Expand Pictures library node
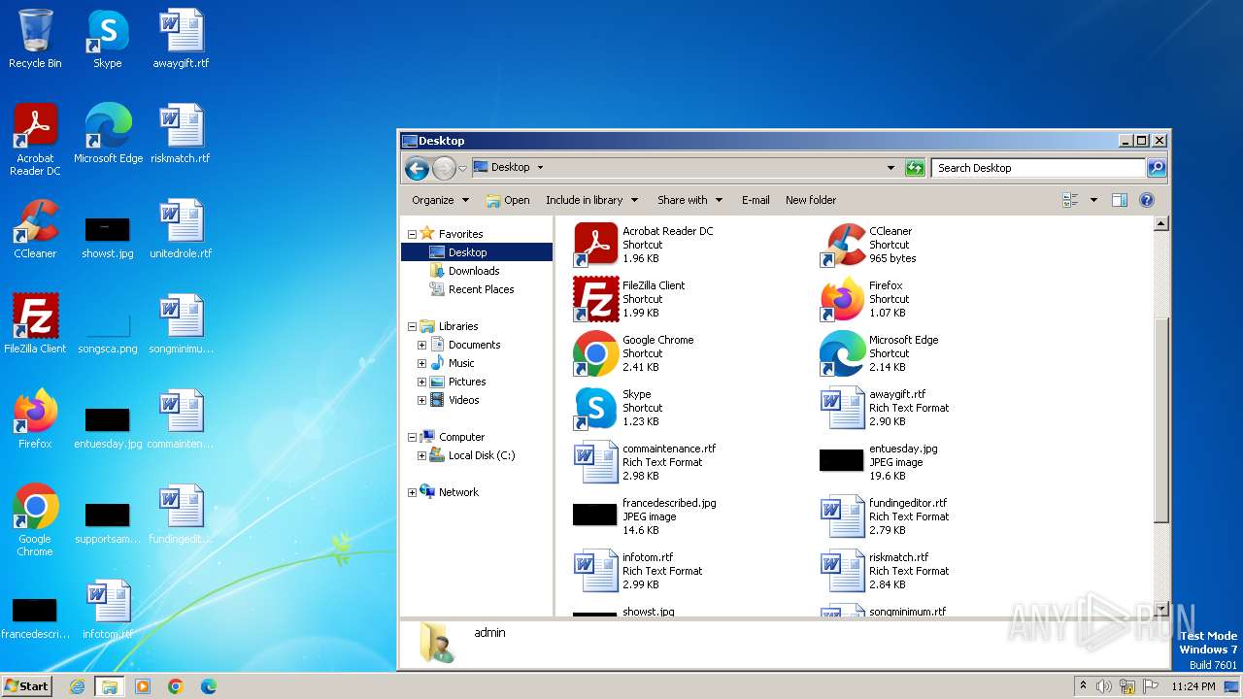The height and width of the screenshot is (699, 1243). [422, 382]
